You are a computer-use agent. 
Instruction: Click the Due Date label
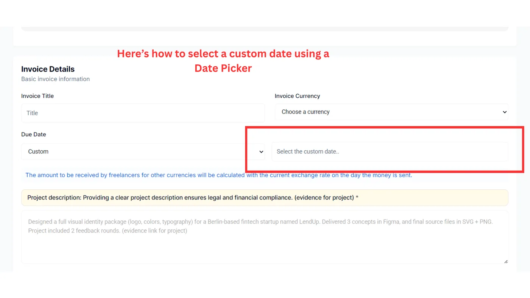34,134
